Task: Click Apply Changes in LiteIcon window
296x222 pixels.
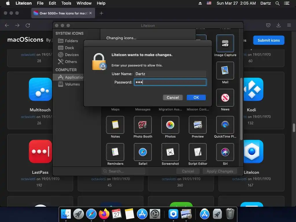Action: (x=220, y=171)
